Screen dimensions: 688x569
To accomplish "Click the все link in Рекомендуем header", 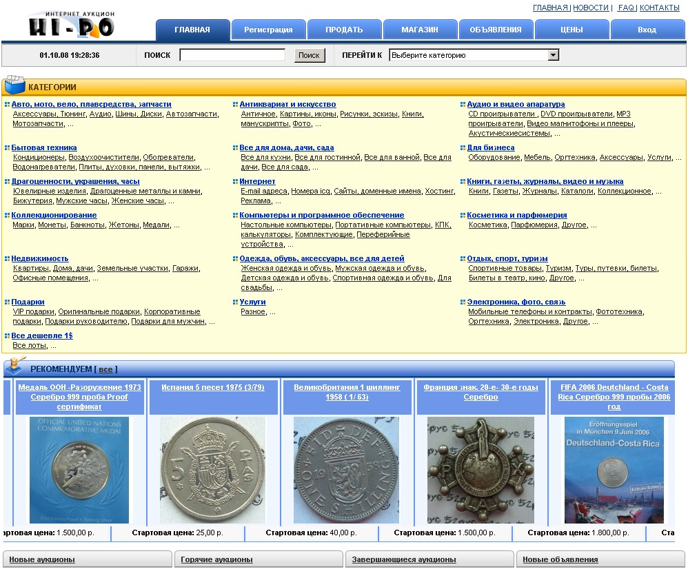I will [x=105, y=370].
